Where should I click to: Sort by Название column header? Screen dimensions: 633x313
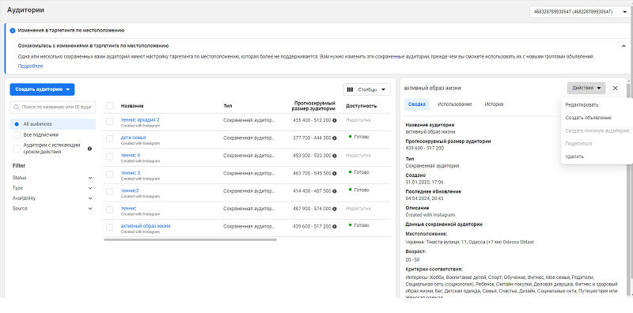132,106
